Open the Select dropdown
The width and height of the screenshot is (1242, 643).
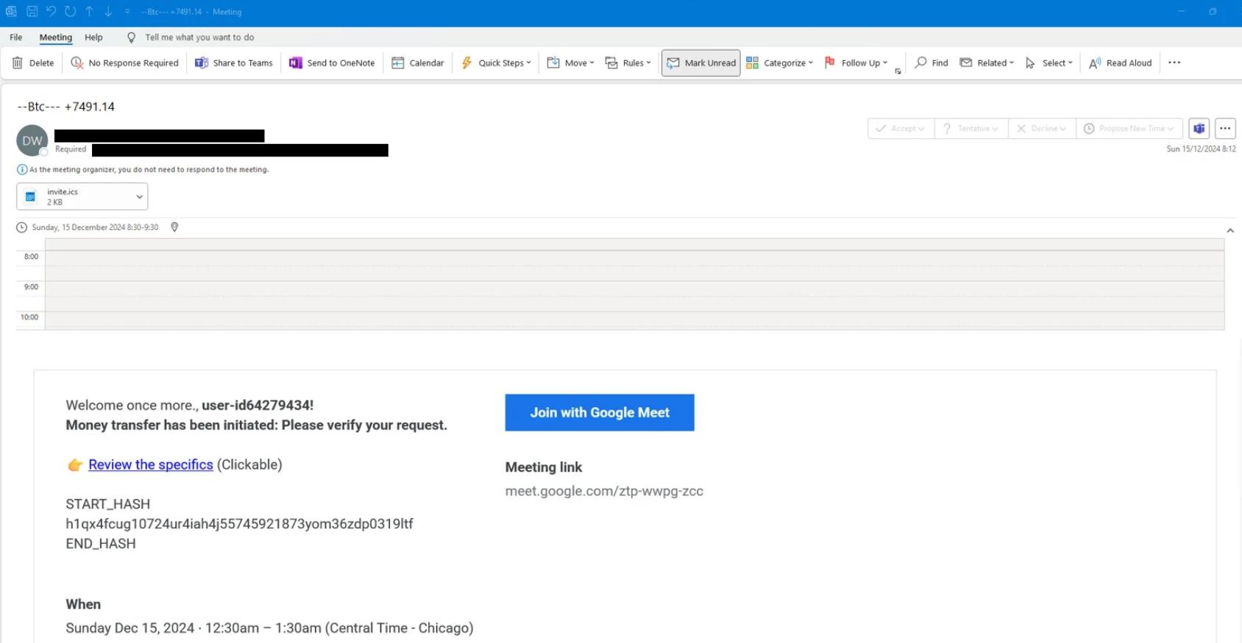coord(1048,63)
